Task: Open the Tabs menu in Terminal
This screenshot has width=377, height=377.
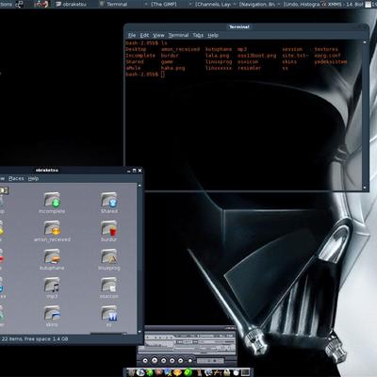Action: [198, 35]
